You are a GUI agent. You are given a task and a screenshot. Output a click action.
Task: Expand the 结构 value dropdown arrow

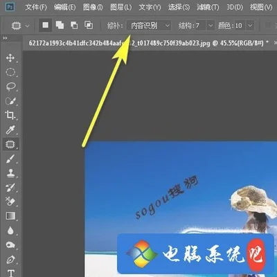coord(211,26)
